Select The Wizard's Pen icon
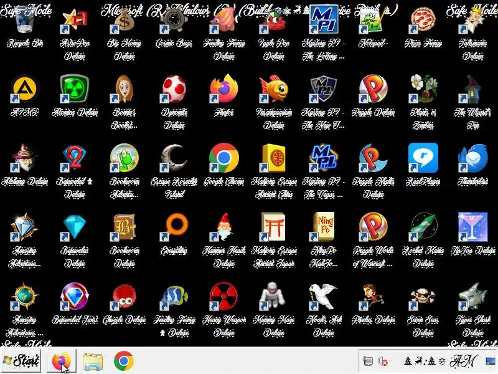498x374 pixels. point(473,89)
